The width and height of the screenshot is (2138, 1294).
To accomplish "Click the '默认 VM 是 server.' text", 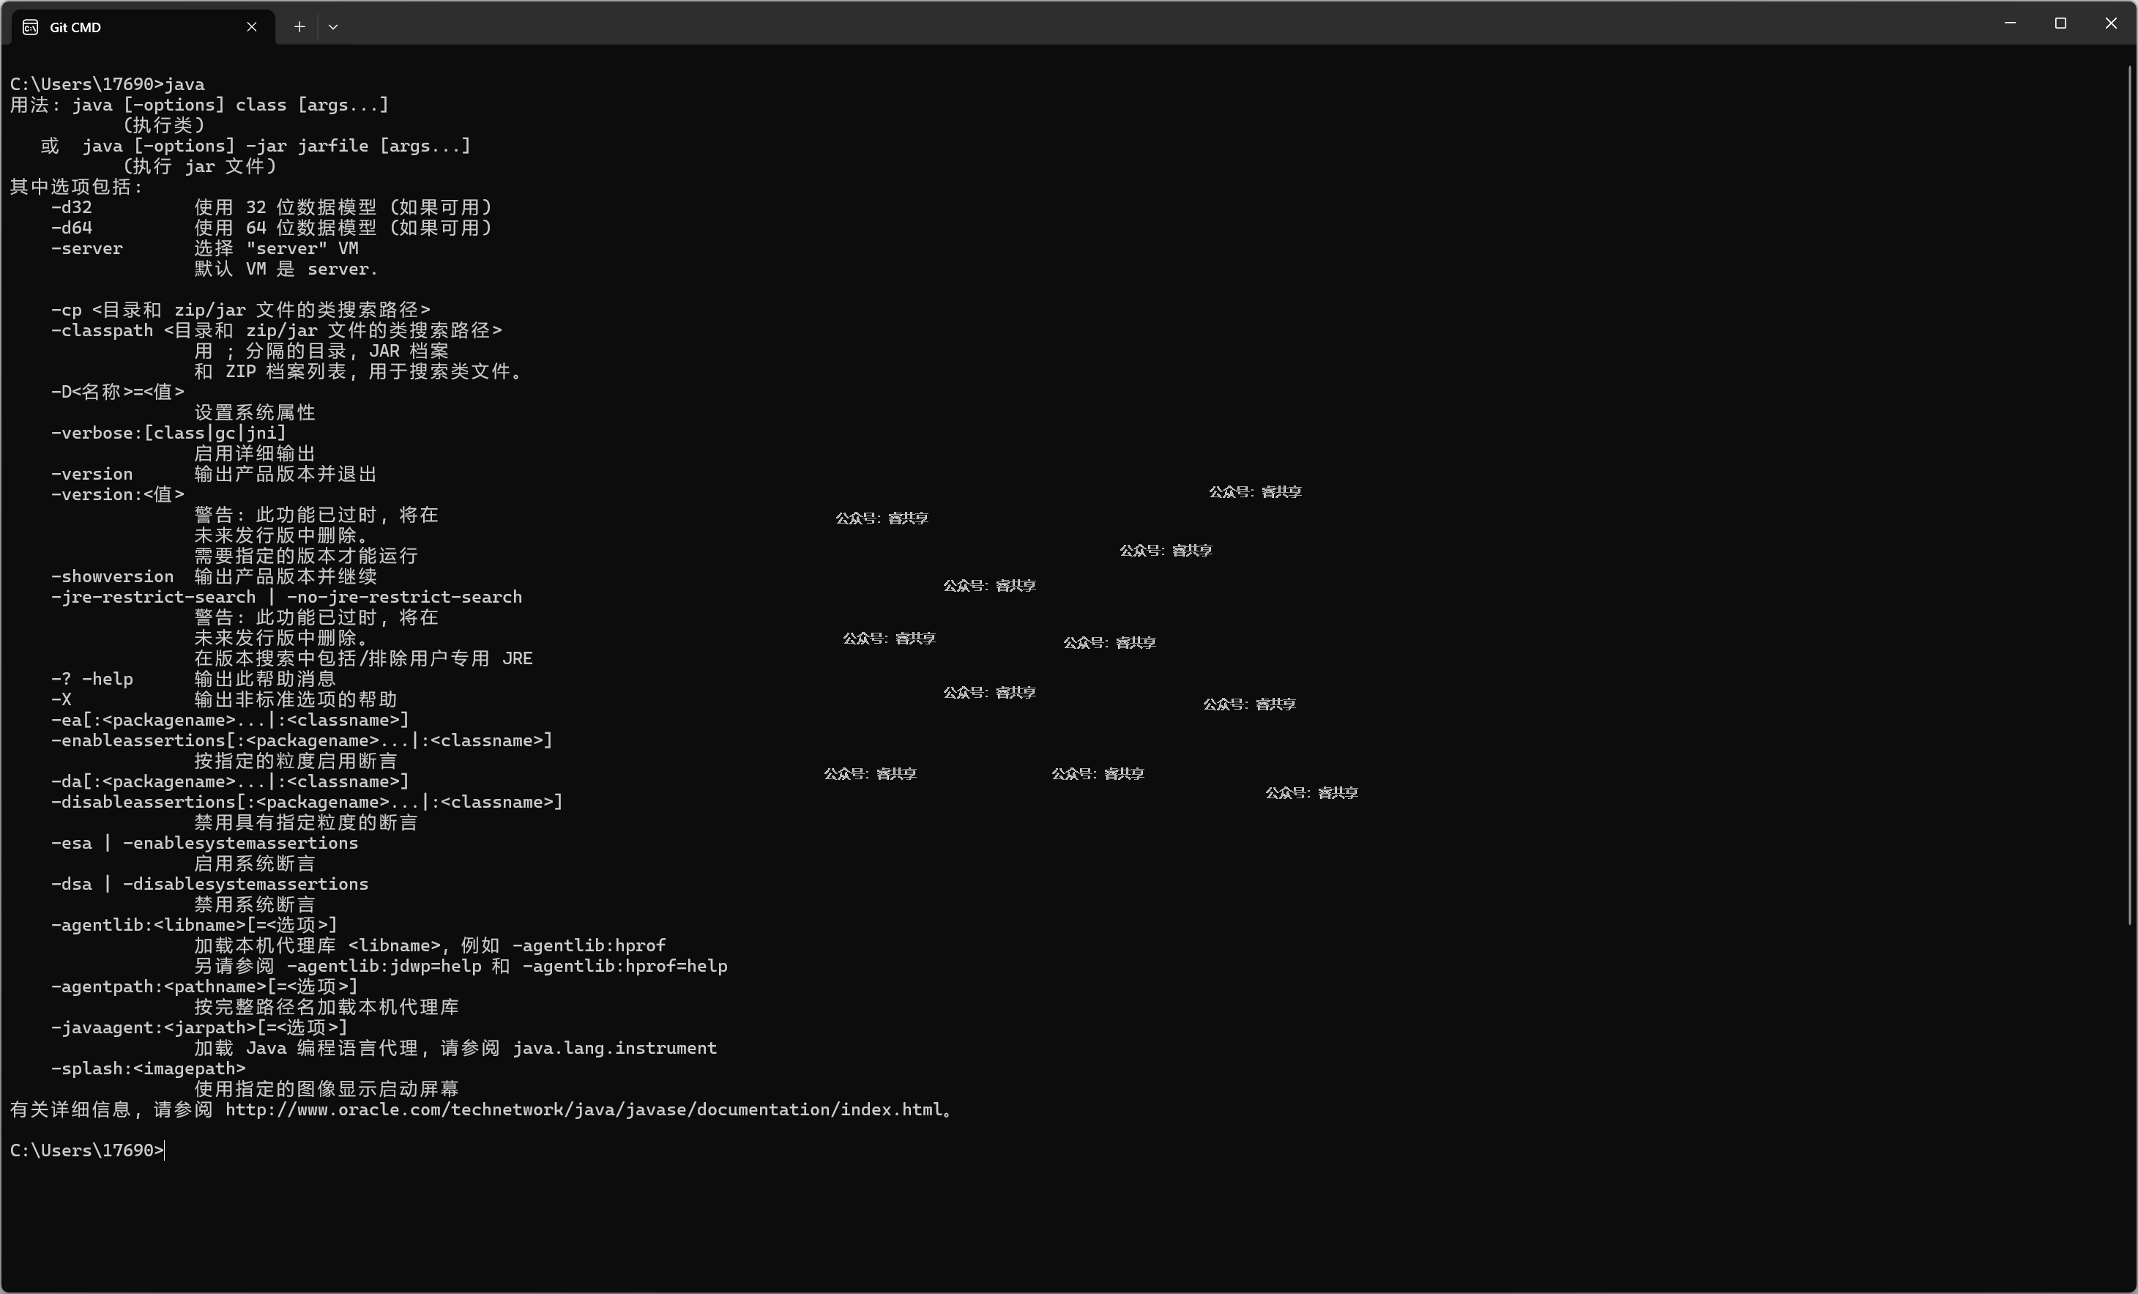I will pyautogui.click(x=286, y=269).
